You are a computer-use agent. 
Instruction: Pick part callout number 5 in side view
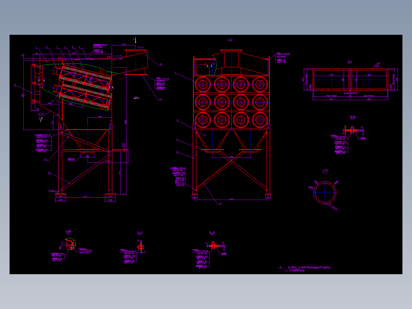point(73,47)
